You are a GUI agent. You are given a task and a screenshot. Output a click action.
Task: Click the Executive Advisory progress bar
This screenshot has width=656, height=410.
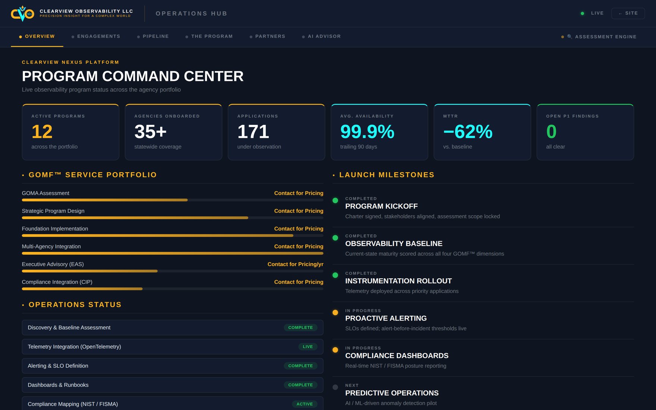[173, 271]
